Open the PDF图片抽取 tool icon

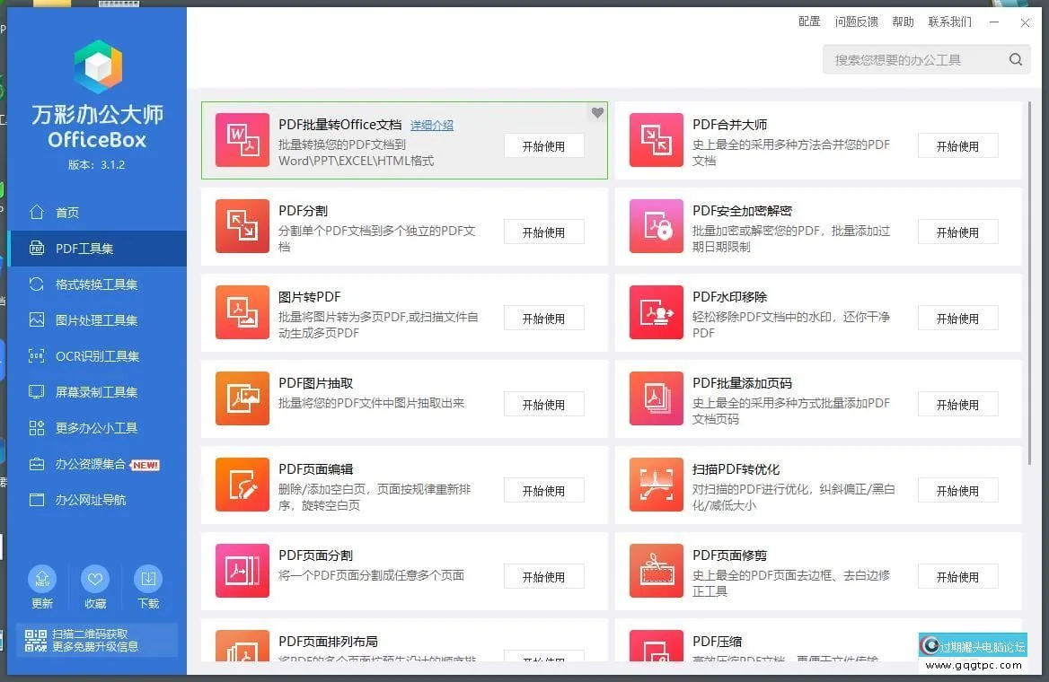242,398
